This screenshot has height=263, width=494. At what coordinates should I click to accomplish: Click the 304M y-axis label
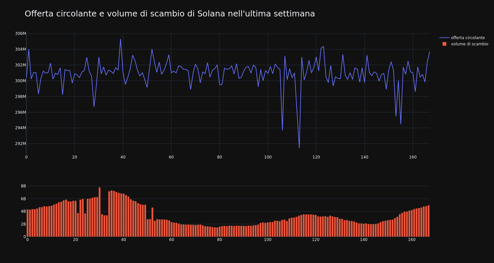(x=20, y=49)
